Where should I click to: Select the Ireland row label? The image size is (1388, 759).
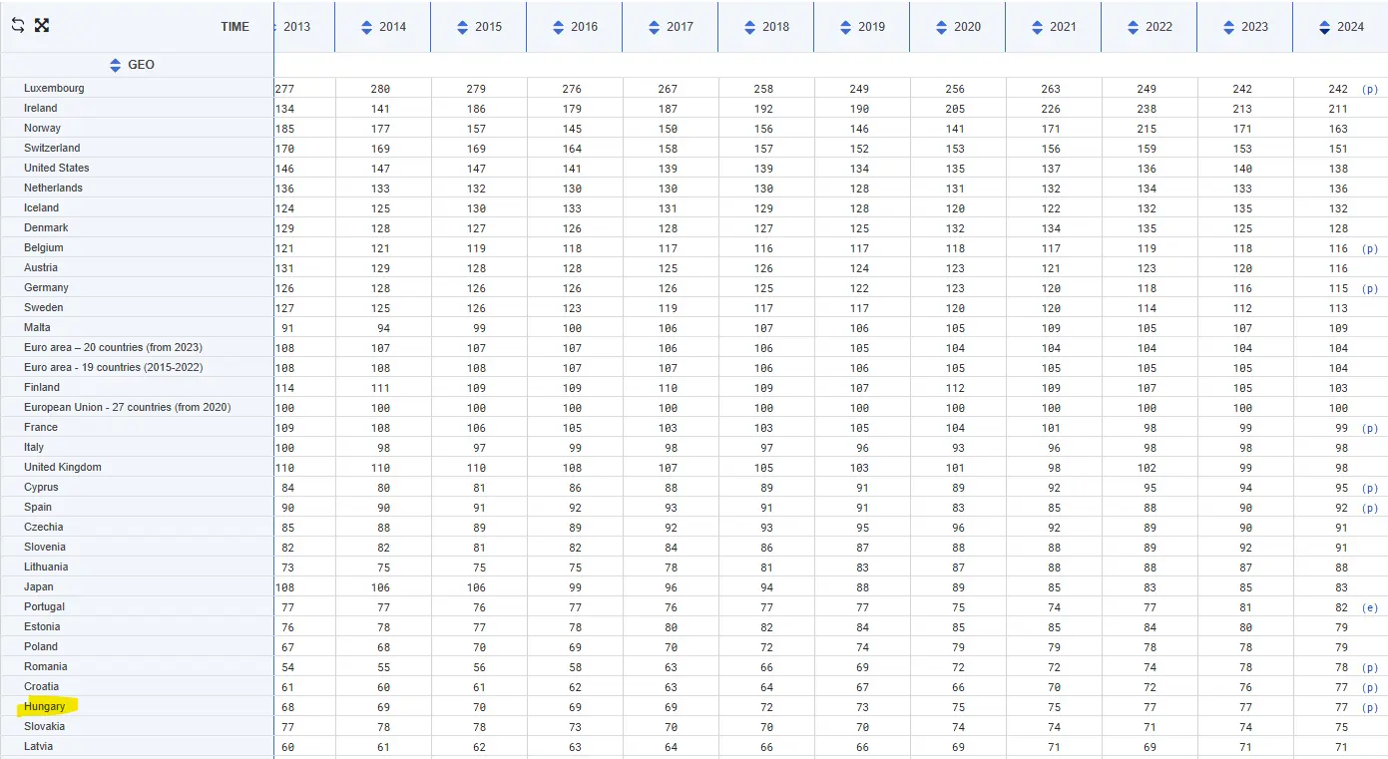tap(41, 108)
